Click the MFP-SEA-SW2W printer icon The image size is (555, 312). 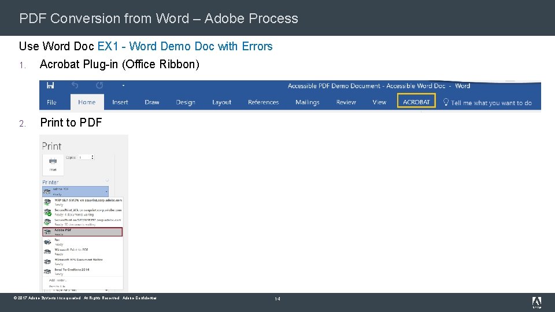pos(47,202)
